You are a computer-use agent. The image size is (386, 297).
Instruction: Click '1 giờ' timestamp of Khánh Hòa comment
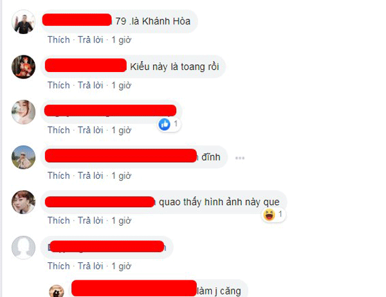point(122,40)
